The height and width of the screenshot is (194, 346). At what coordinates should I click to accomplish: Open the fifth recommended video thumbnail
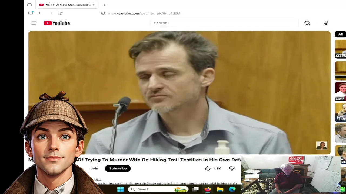pyautogui.click(x=340, y=133)
